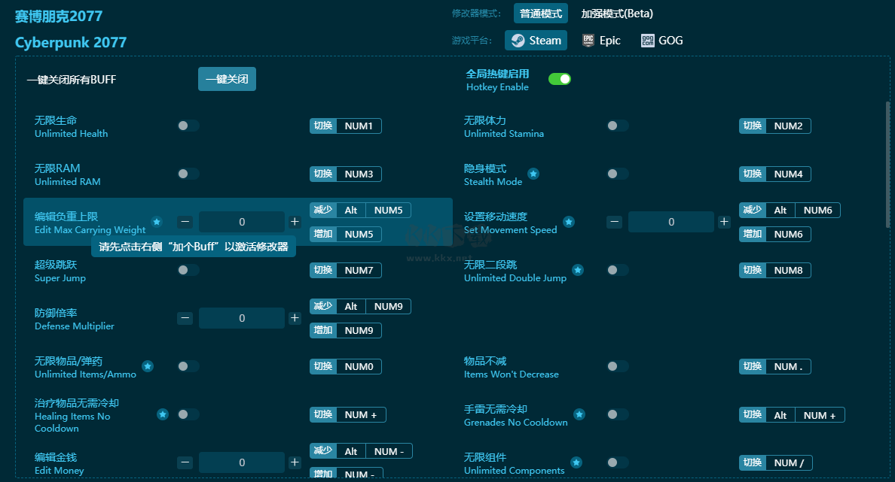The height and width of the screenshot is (482, 895).
Task: Select the star icon for Grenades No Cooldown
Action: (579, 414)
